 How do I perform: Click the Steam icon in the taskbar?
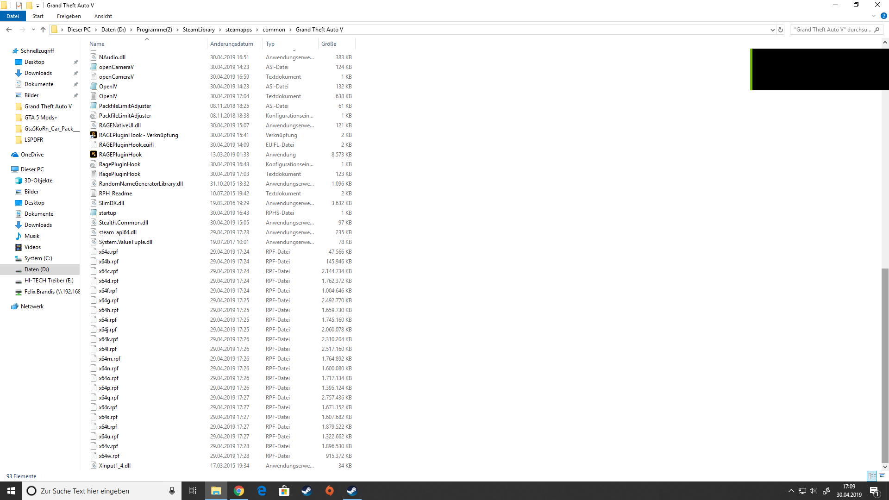point(307,491)
